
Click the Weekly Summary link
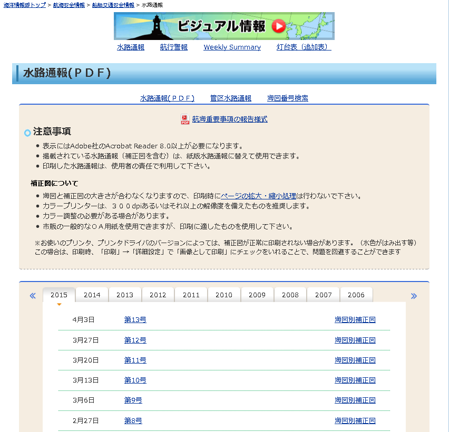pyautogui.click(x=232, y=47)
